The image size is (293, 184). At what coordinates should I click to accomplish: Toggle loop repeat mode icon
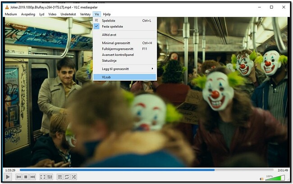(67, 177)
